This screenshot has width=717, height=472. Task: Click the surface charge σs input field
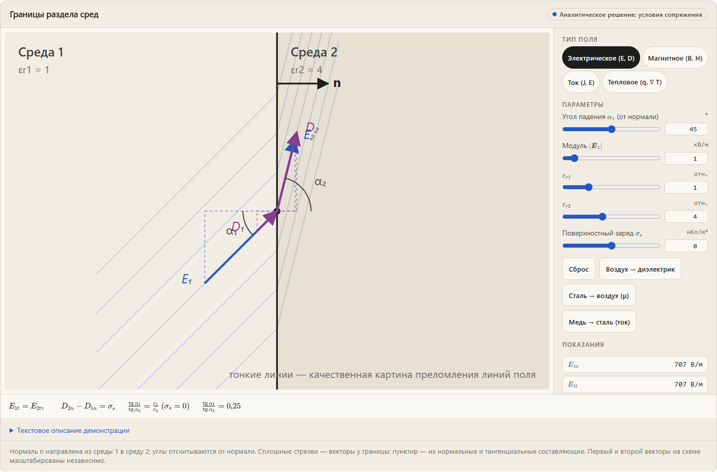pyautogui.click(x=686, y=246)
